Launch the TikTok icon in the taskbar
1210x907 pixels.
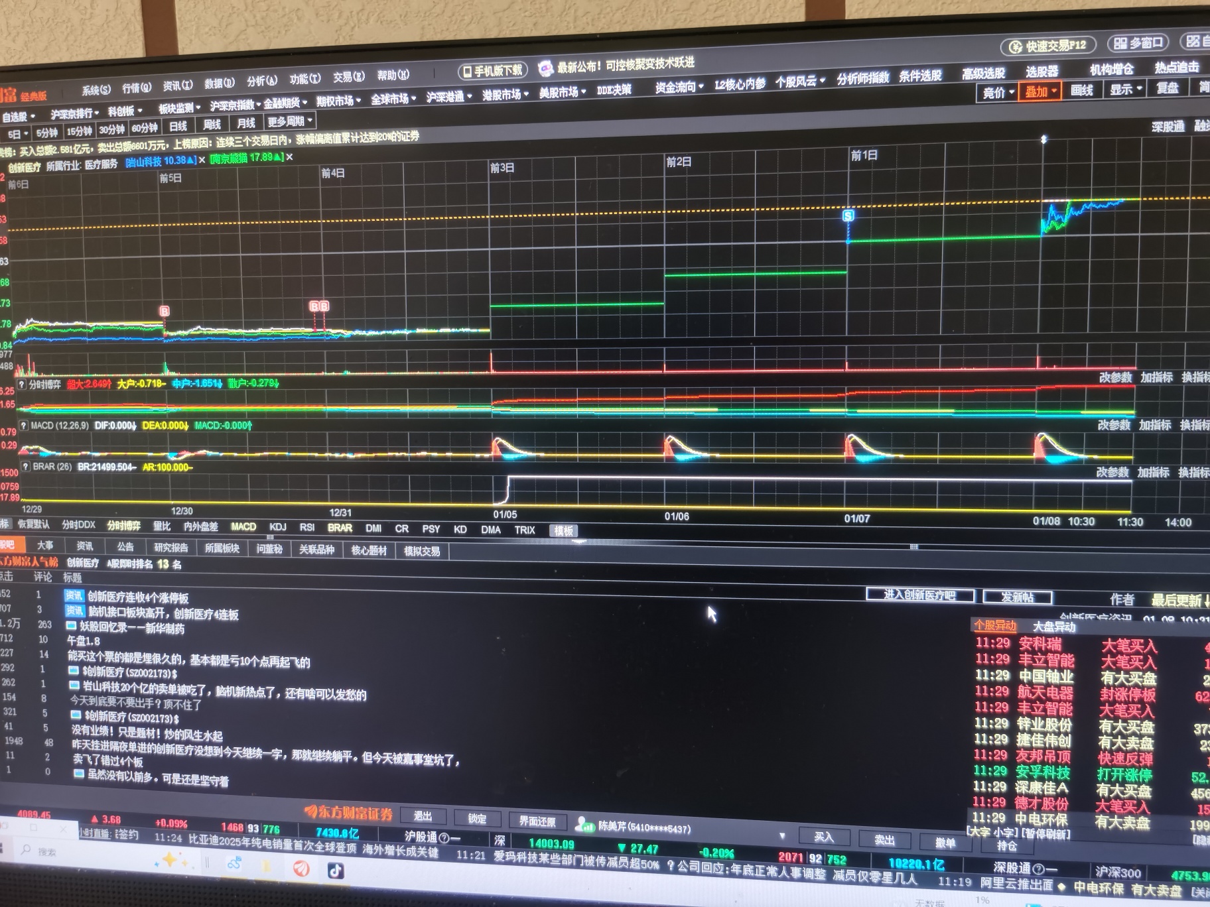click(x=335, y=871)
